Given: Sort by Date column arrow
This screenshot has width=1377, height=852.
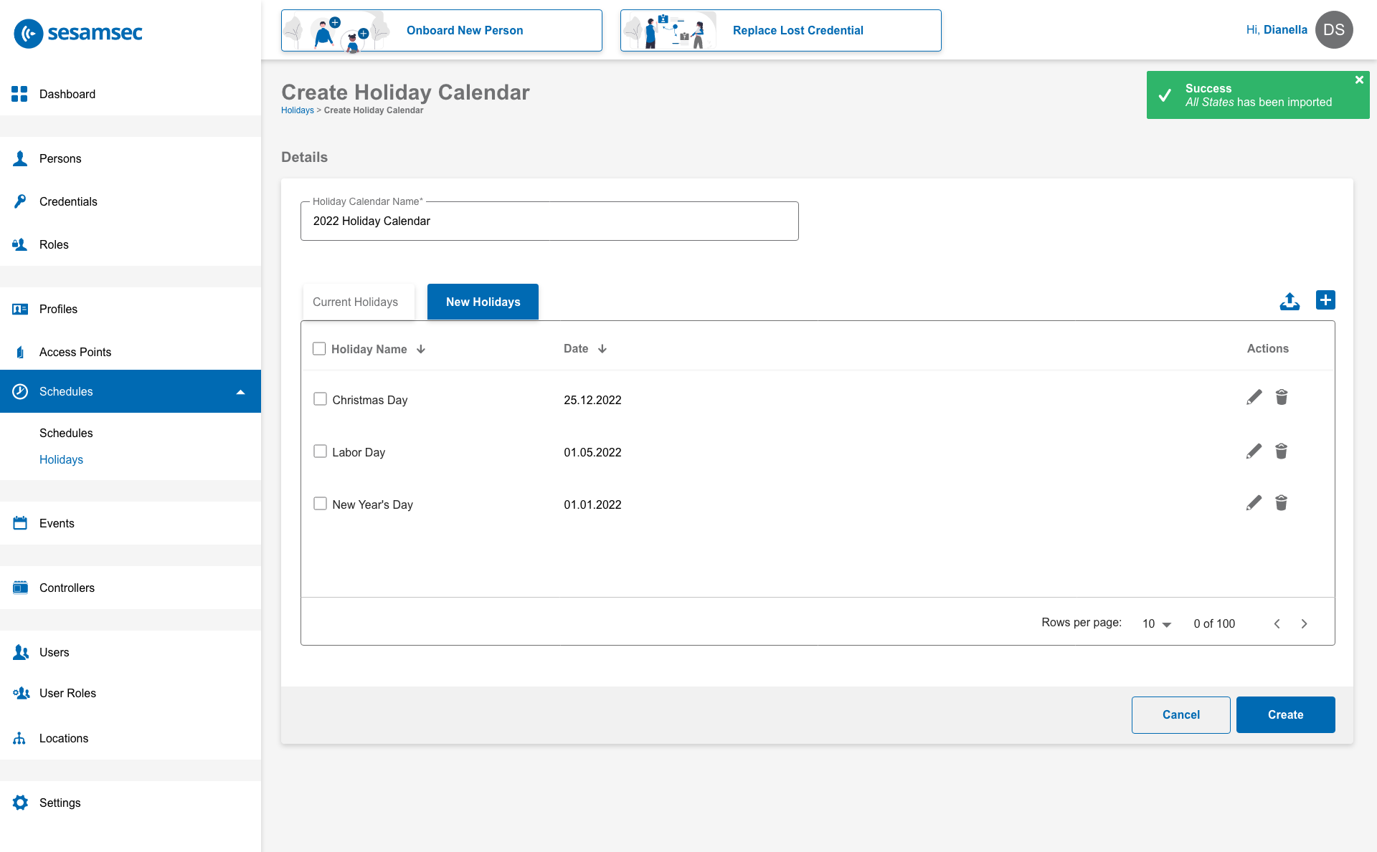Looking at the screenshot, I should [x=602, y=349].
